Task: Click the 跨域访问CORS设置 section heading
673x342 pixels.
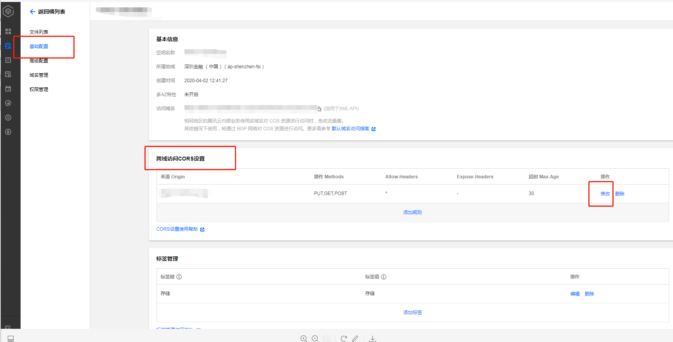Action: [x=180, y=159]
